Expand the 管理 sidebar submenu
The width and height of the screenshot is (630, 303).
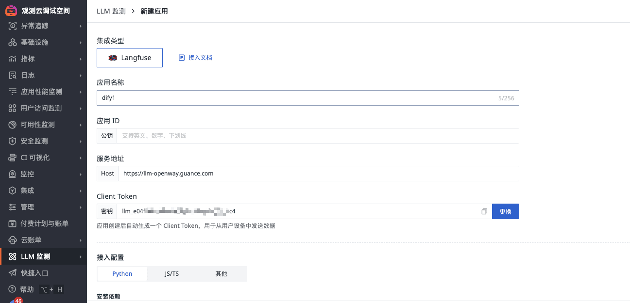[81, 207]
